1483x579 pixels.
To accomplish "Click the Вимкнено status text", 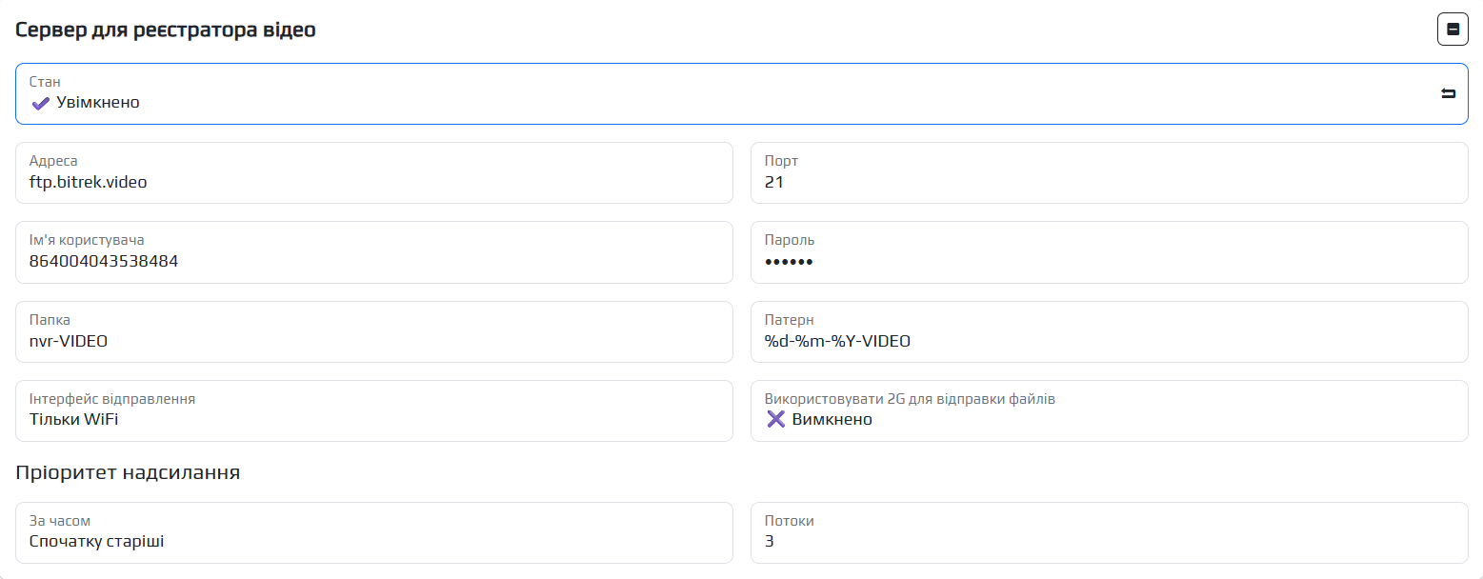I will tap(832, 420).
